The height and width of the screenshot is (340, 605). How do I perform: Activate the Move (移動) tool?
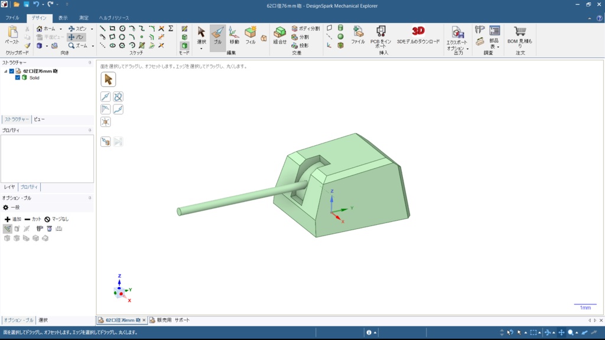click(234, 35)
